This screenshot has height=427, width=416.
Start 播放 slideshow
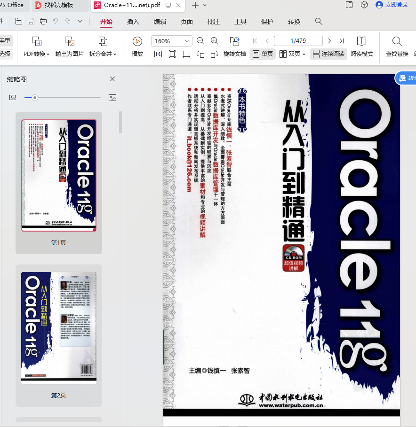137,47
